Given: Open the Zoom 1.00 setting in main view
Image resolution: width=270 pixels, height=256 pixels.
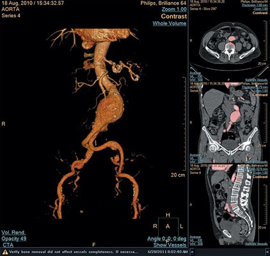Looking at the screenshot, I should click(x=174, y=9).
